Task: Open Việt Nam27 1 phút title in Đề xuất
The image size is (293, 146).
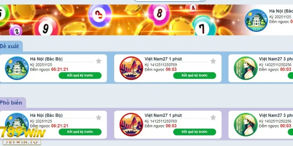Action: point(163,59)
